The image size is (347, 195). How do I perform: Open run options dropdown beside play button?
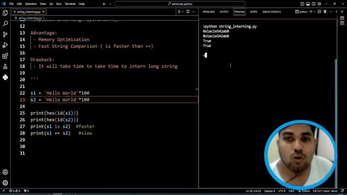click(183, 12)
